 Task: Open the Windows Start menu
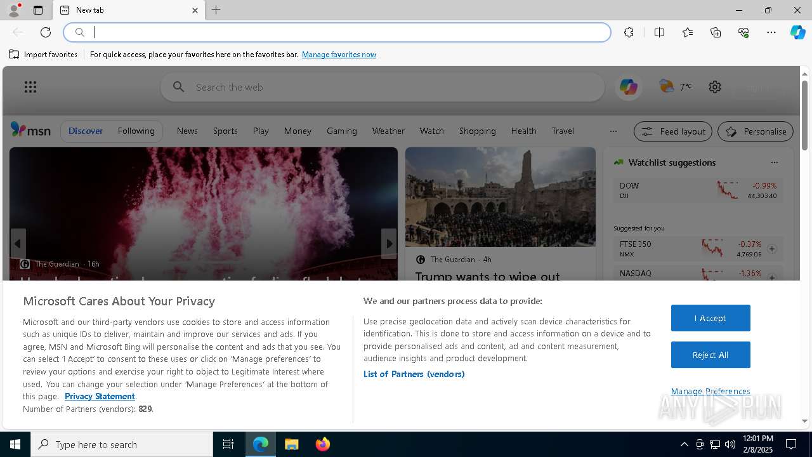pyautogui.click(x=15, y=444)
